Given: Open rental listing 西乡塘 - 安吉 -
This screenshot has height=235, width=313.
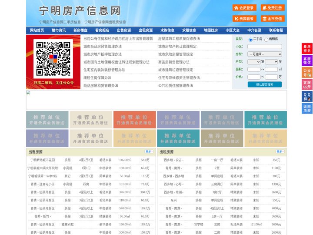Looking at the screenshot, I should tap(173, 160).
